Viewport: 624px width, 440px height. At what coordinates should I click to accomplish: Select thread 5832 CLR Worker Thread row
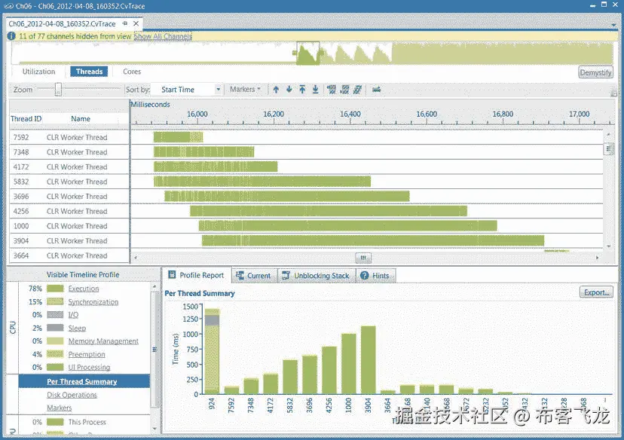tap(69, 182)
